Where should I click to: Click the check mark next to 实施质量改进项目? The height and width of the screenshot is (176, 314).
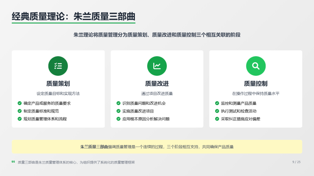tap(118, 111)
